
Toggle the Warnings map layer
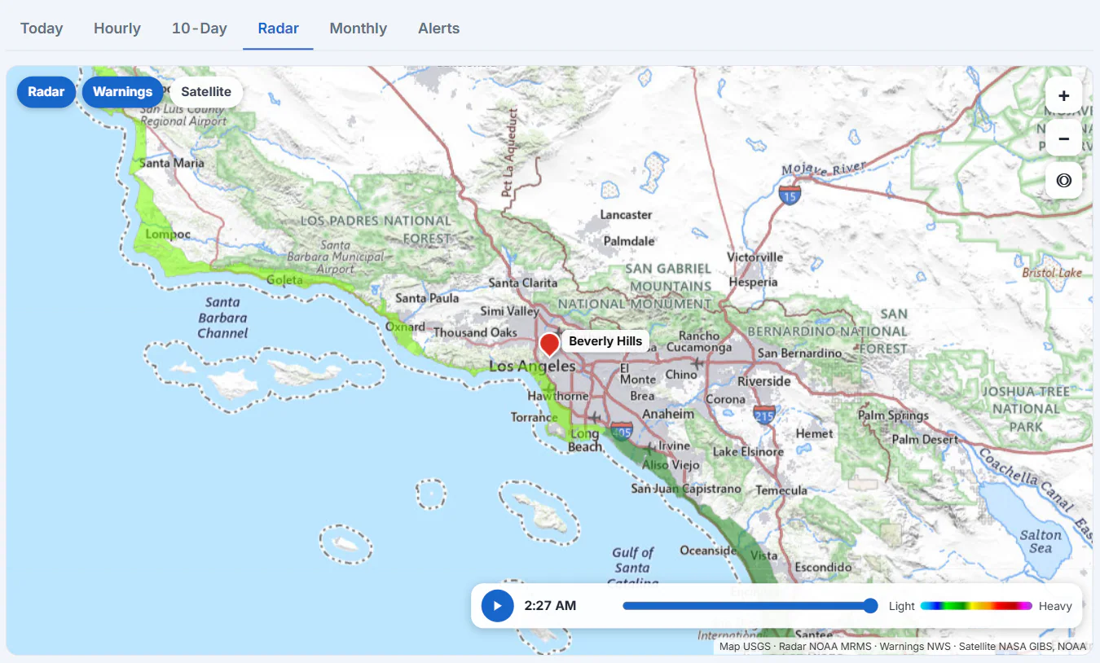(122, 92)
